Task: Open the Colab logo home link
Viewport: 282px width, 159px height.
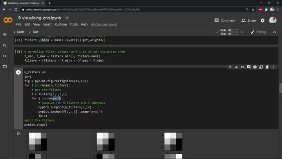Action: pos(8,20)
